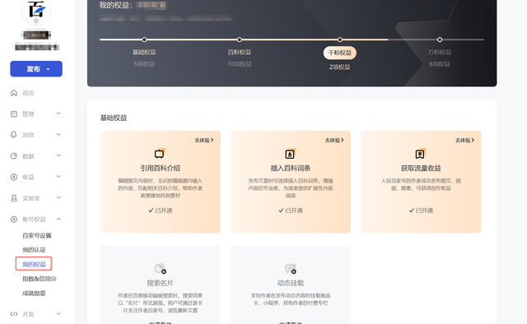Click the 基础权益 tier label
527x324 pixels.
click(144, 52)
